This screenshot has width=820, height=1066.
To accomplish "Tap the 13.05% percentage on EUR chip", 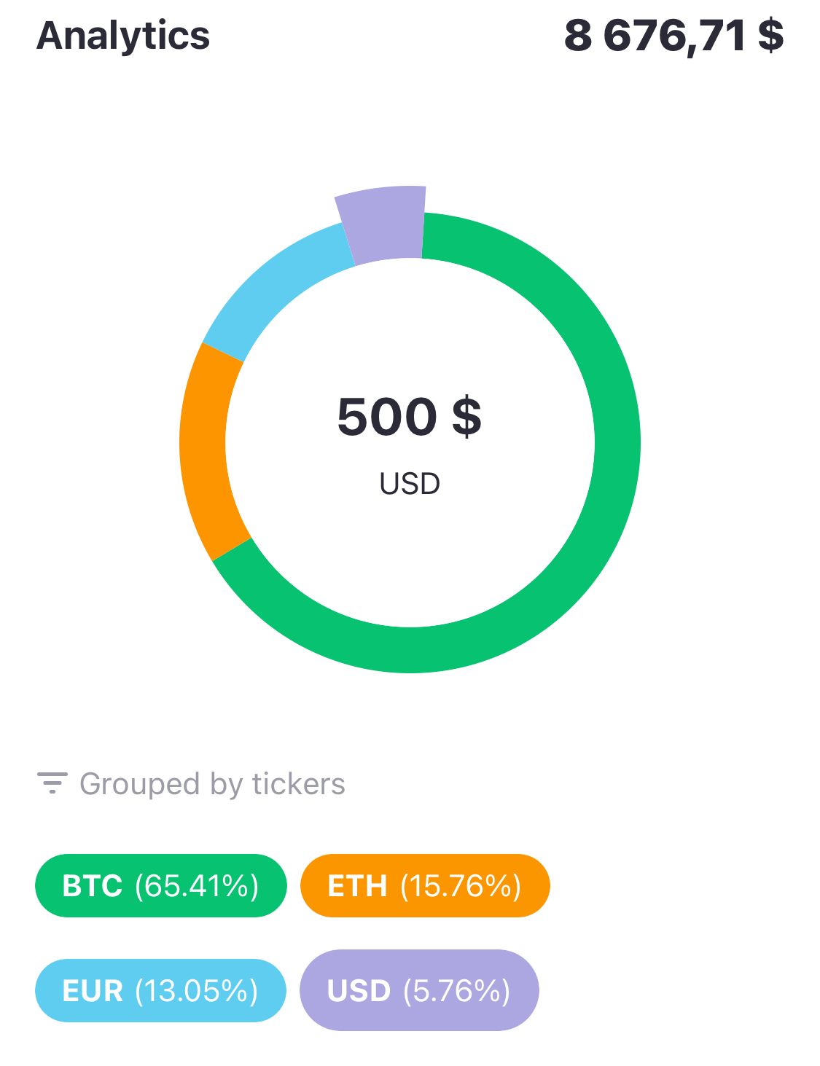I will [197, 991].
